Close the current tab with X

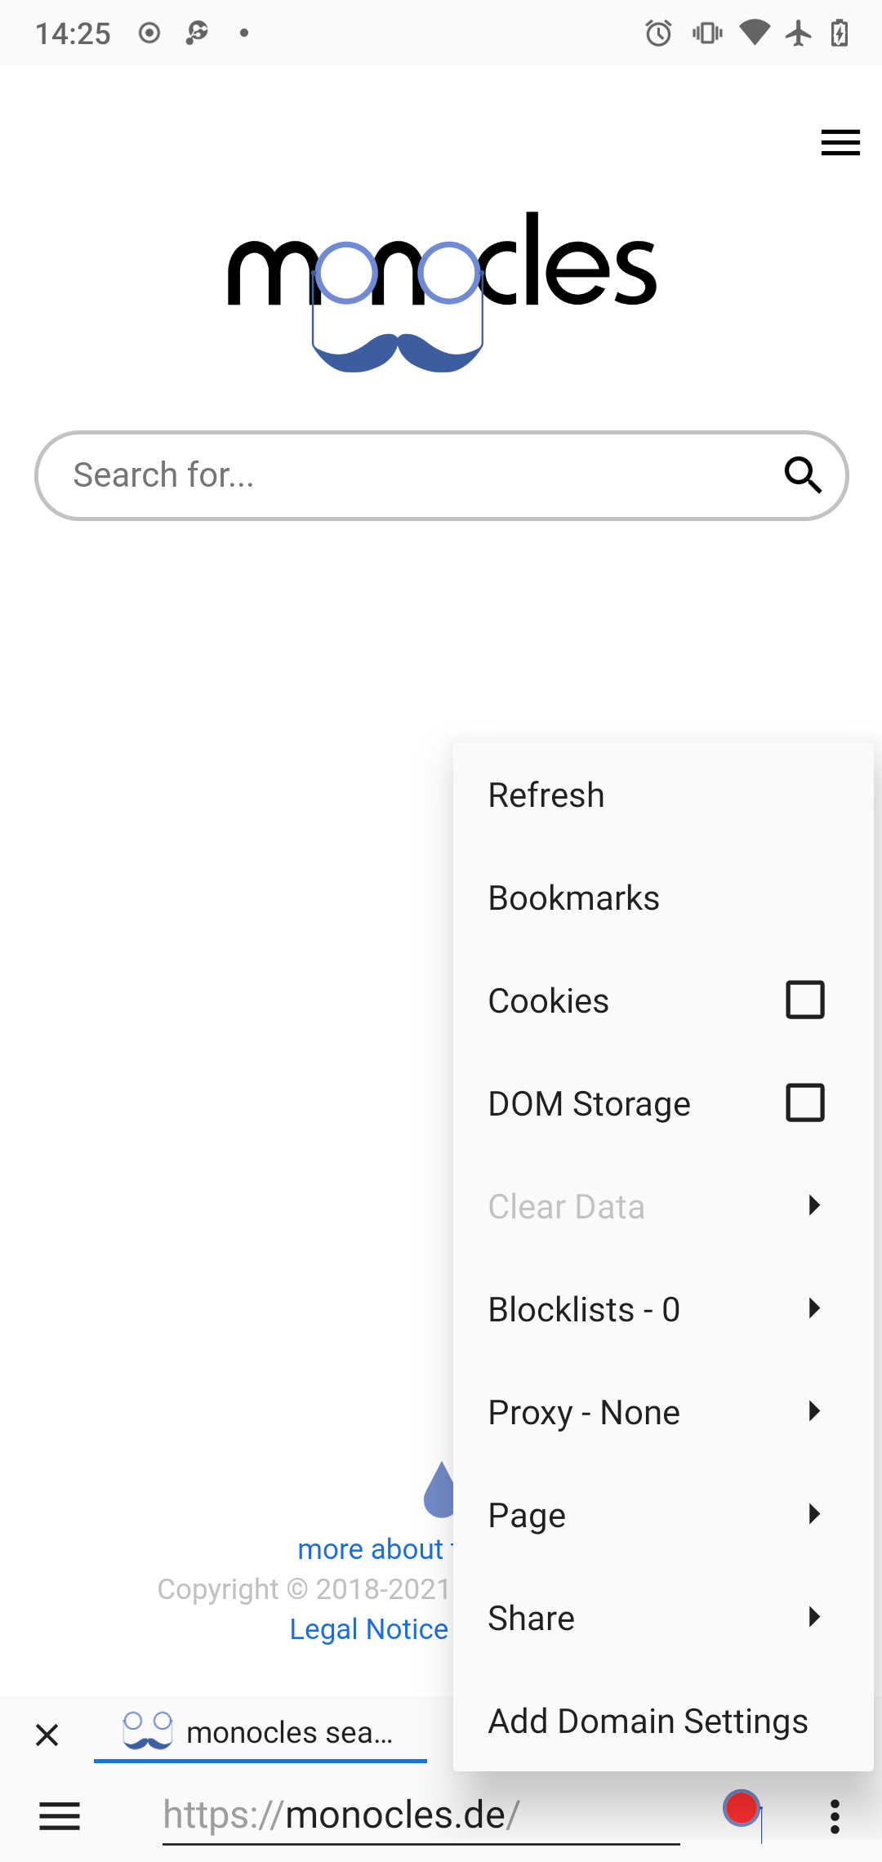click(47, 1735)
